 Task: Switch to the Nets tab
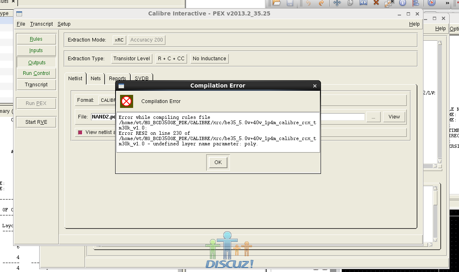point(96,79)
